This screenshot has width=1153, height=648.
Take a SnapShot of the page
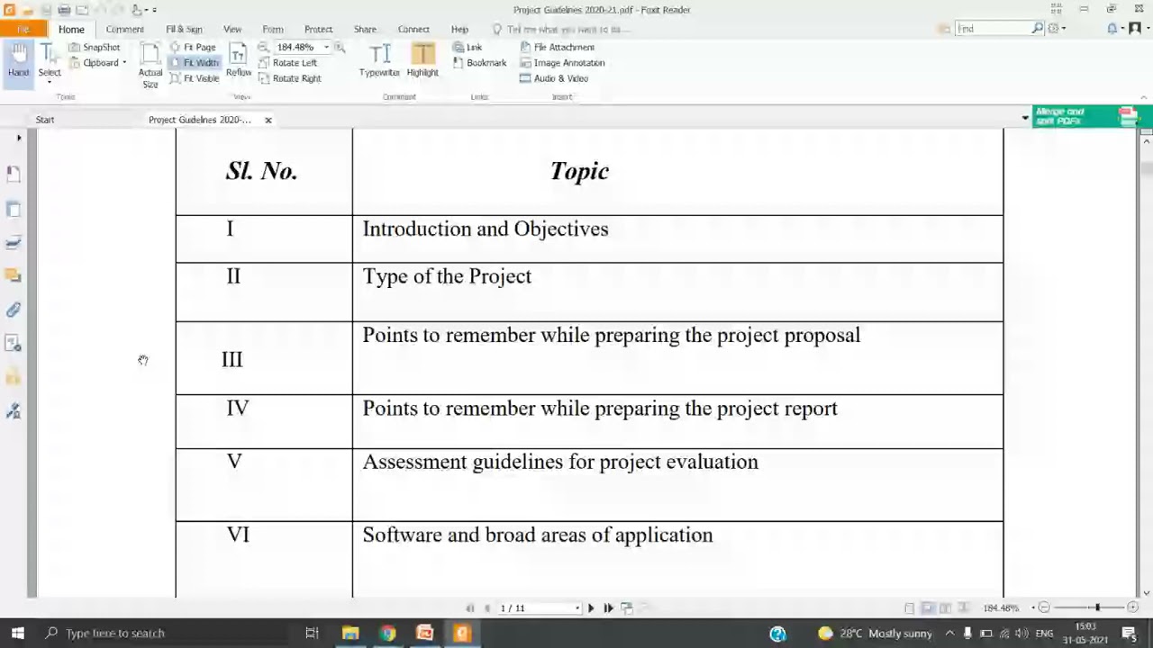[x=95, y=47]
